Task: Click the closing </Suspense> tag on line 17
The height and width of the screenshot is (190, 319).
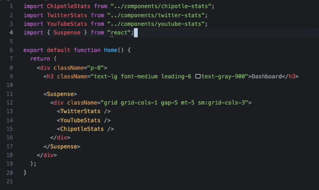Action: click(x=62, y=147)
